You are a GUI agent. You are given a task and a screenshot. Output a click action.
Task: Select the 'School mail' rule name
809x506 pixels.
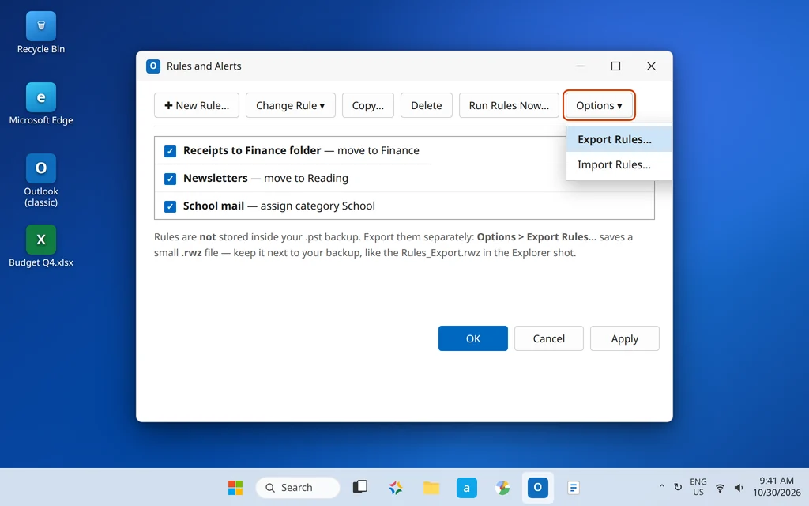[213, 206]
